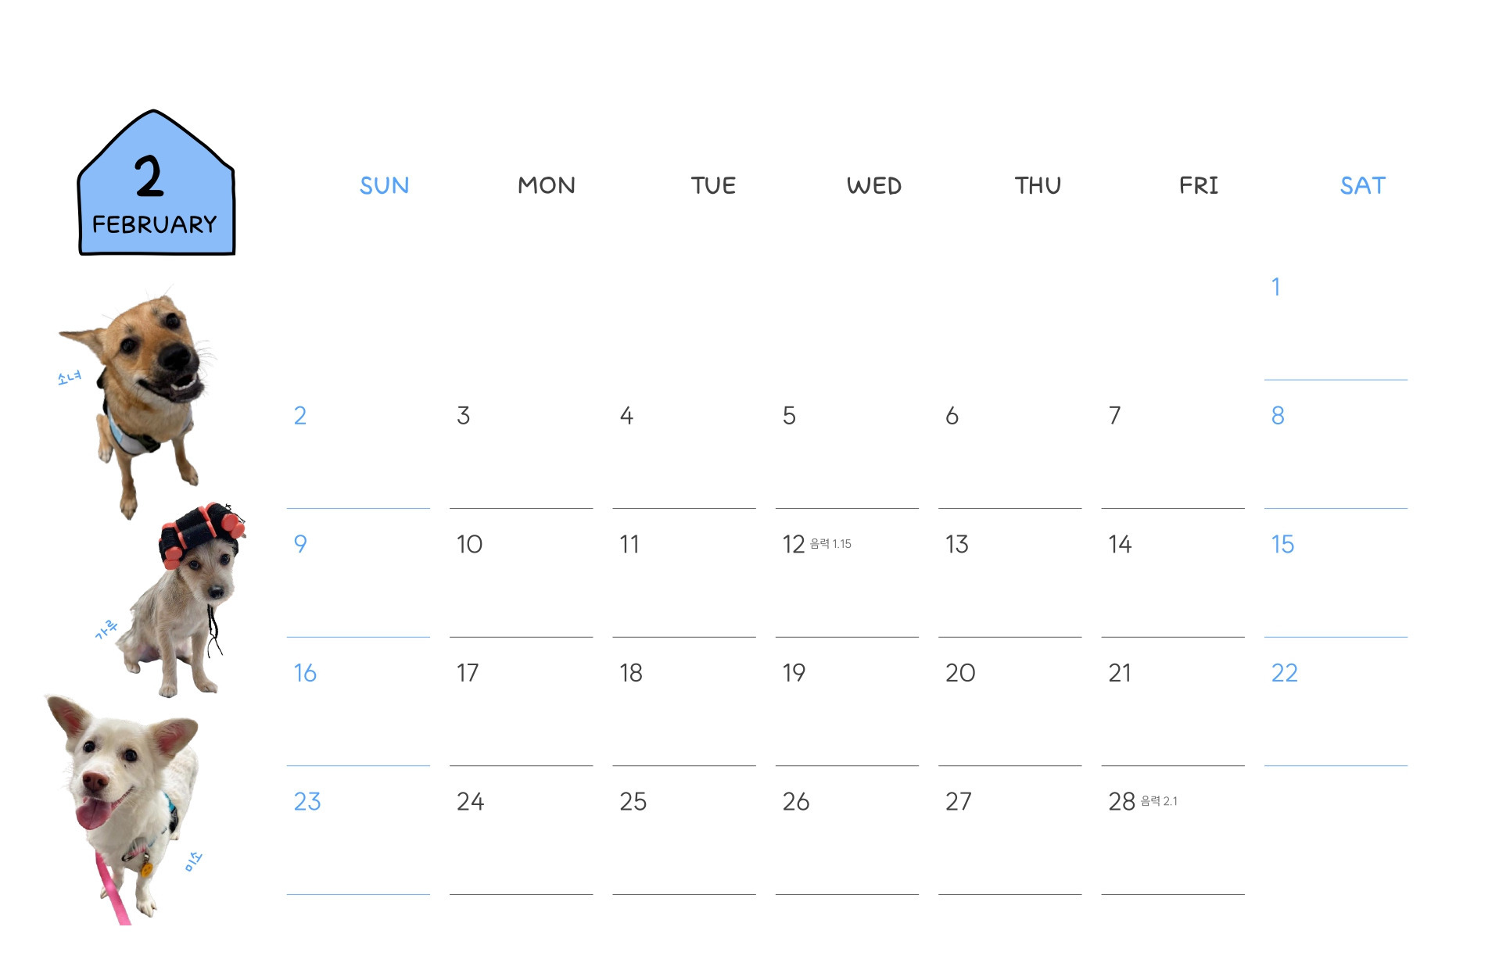Select date 21
Viewport: 1499px width, 977px height.
[1120, 673]
